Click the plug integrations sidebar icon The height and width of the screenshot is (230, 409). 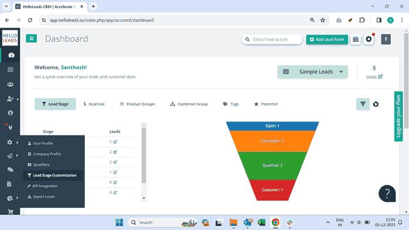point(10,127)
